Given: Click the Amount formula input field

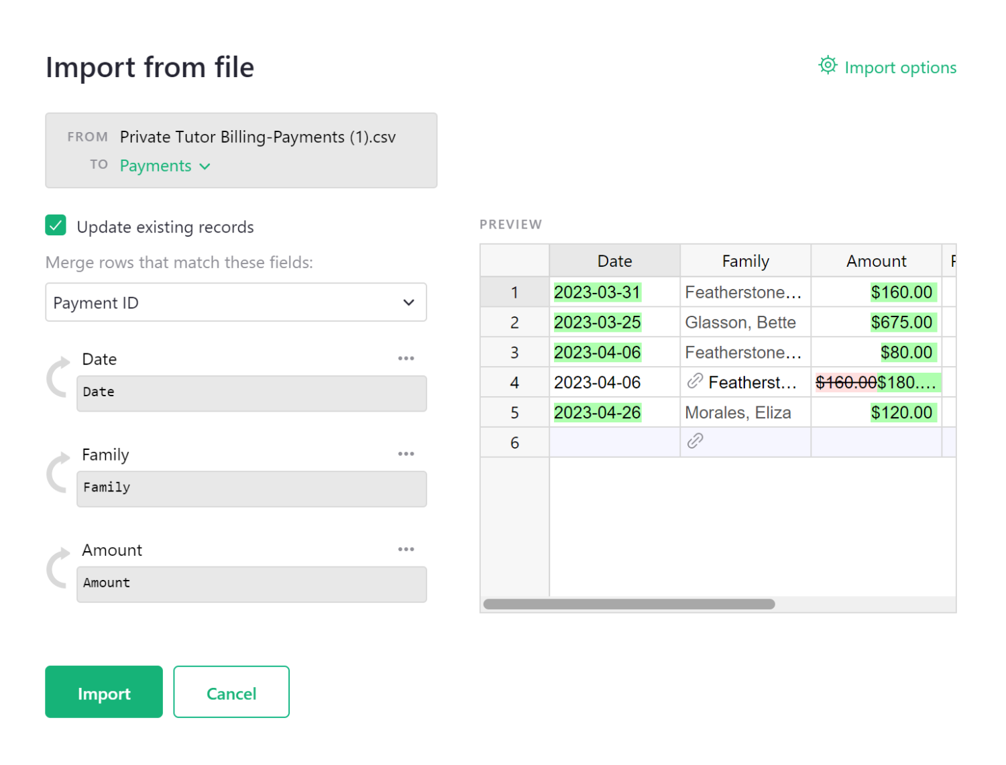Looking at the screenshot, I should tap(251, 584).
